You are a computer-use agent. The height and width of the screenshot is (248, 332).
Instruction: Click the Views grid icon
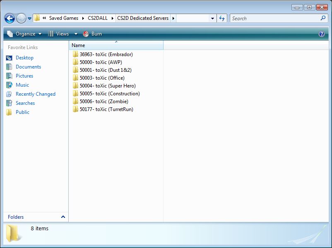[51, 34]
